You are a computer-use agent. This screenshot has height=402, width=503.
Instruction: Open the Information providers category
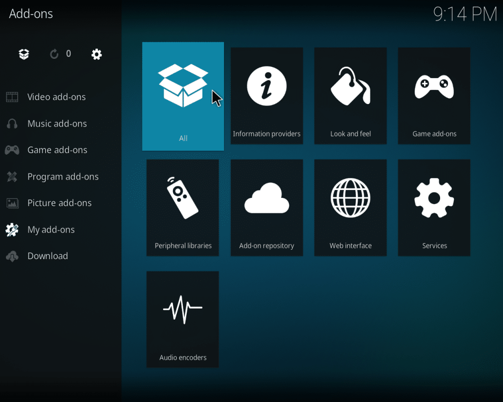pyautogui.click(x=267, y=96)
